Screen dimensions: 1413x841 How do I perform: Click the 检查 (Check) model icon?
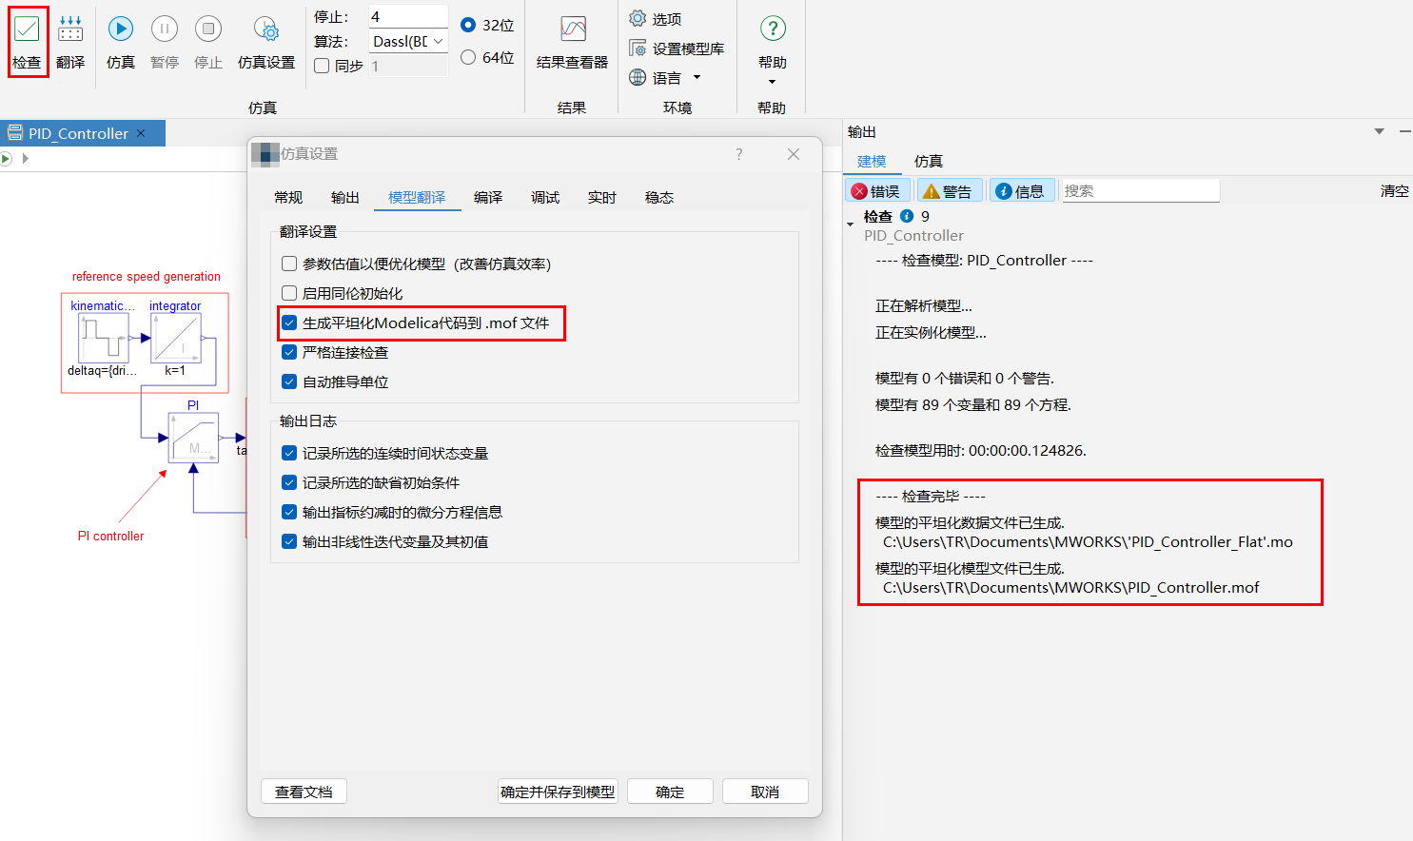pyautogui.click(x=27, y=29)
